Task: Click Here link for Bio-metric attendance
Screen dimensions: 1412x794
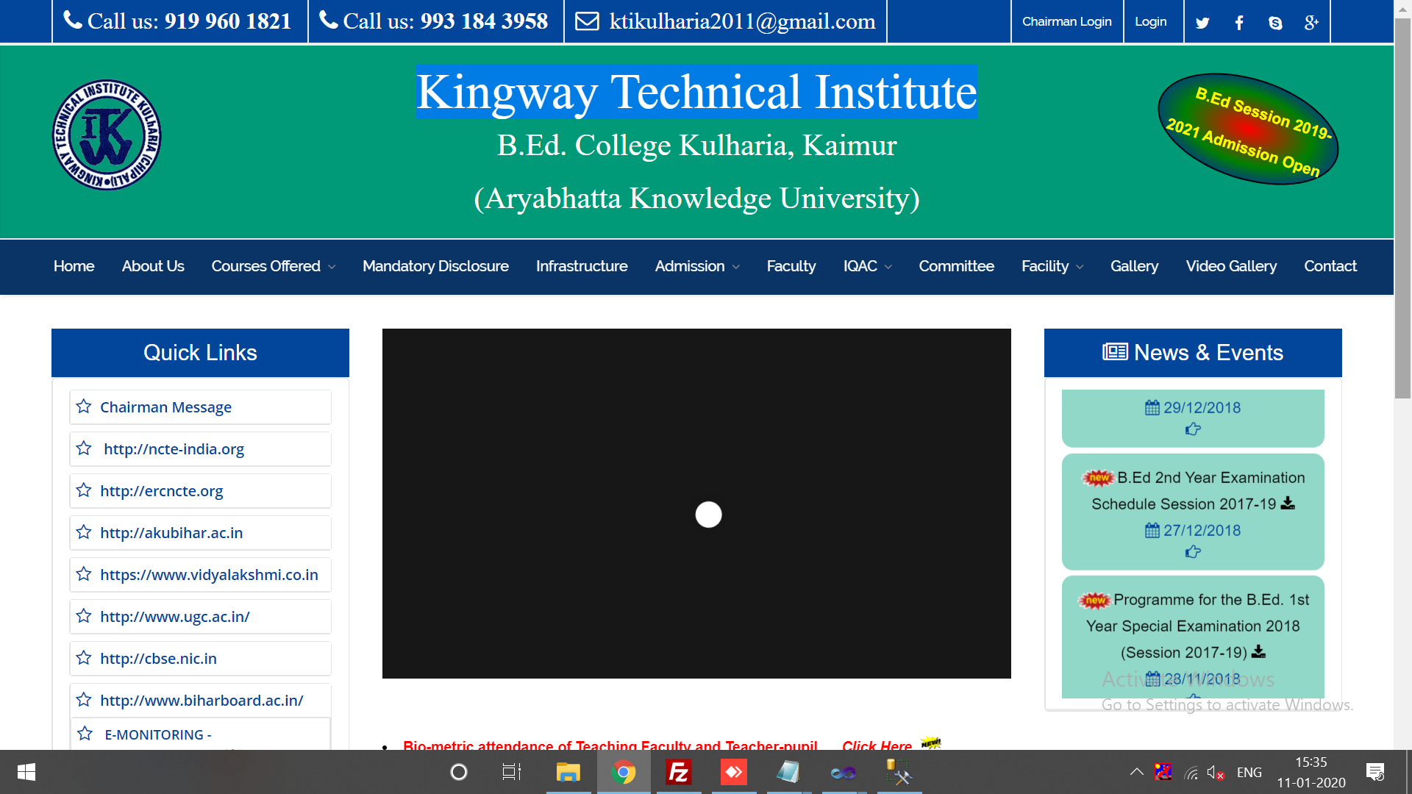Action: (877, 744)
